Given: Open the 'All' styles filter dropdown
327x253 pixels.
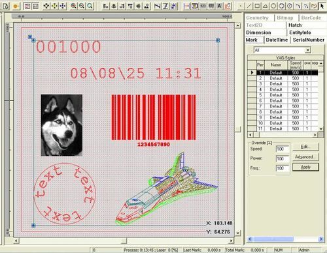Looking at the screenshot, I should 307,50.
